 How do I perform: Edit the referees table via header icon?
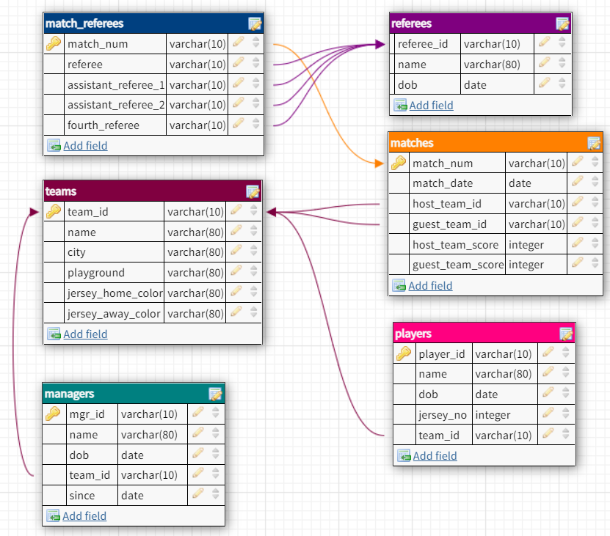click(562, 23)
